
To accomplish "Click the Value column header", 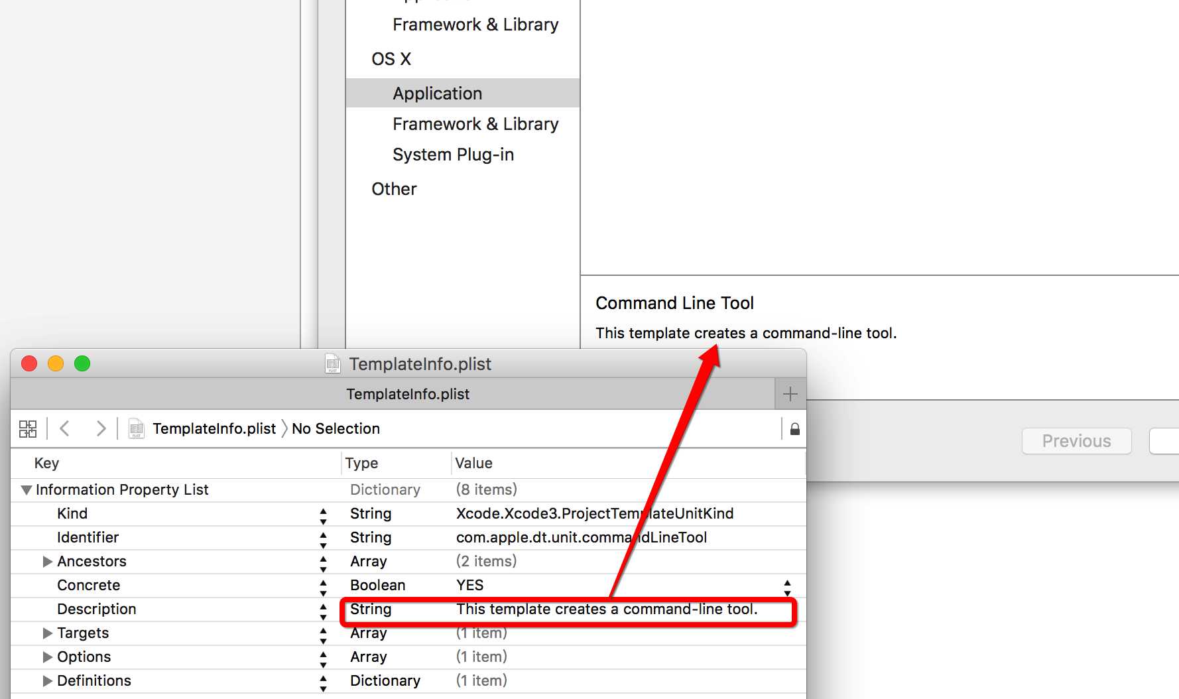I will [x=473, y=463].
